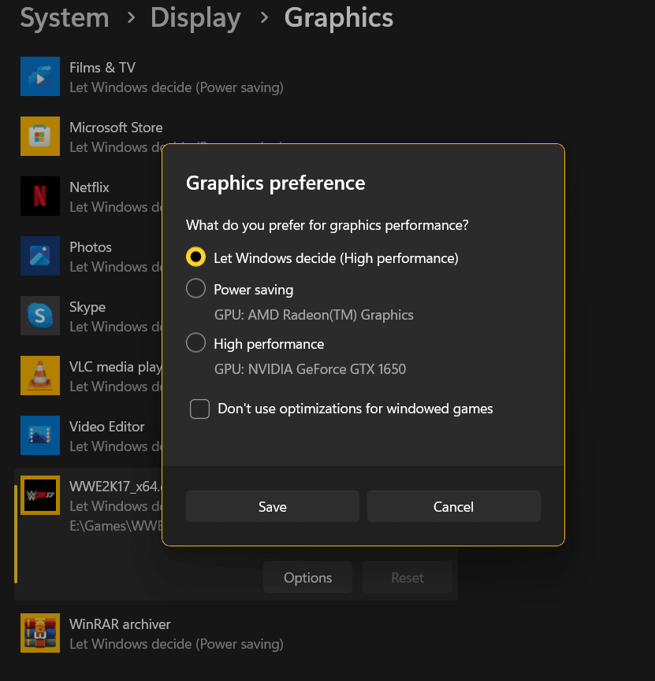Click the Films & TV app icon
This screenshot has width=655, height=681.
(40, 76)
